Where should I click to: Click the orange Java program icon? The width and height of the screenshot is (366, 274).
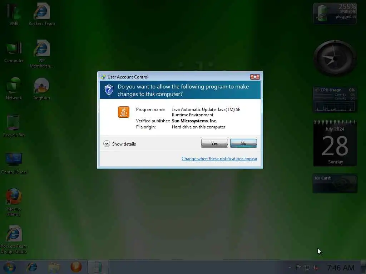[x=123, y=112]
